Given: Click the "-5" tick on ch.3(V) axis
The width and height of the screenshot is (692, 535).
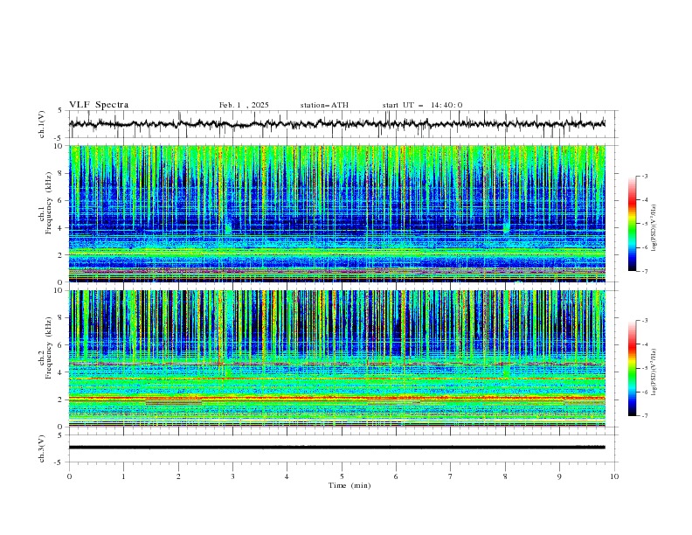Looking at the screenshot, I should (x=59, y=462).
